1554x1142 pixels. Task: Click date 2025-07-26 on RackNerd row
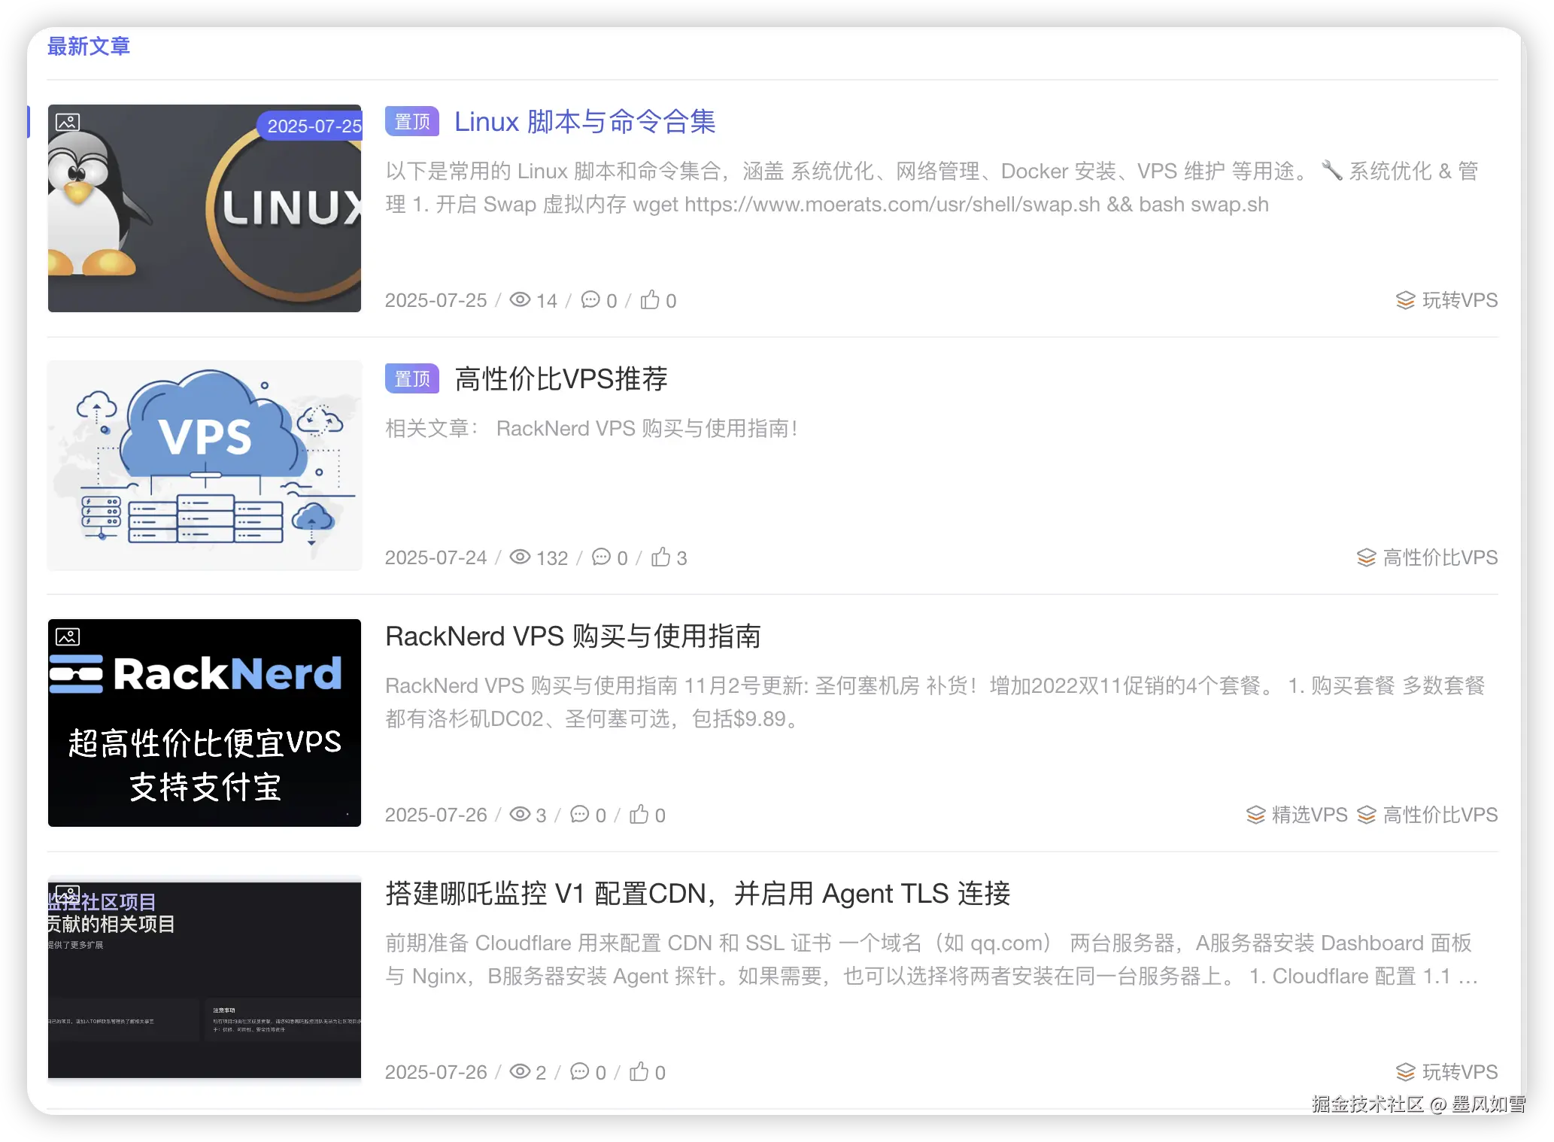pyautogui.click(x=436, y=815)
